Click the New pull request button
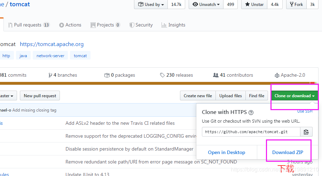This screenshot has width=322, height=176. [40, 95]
